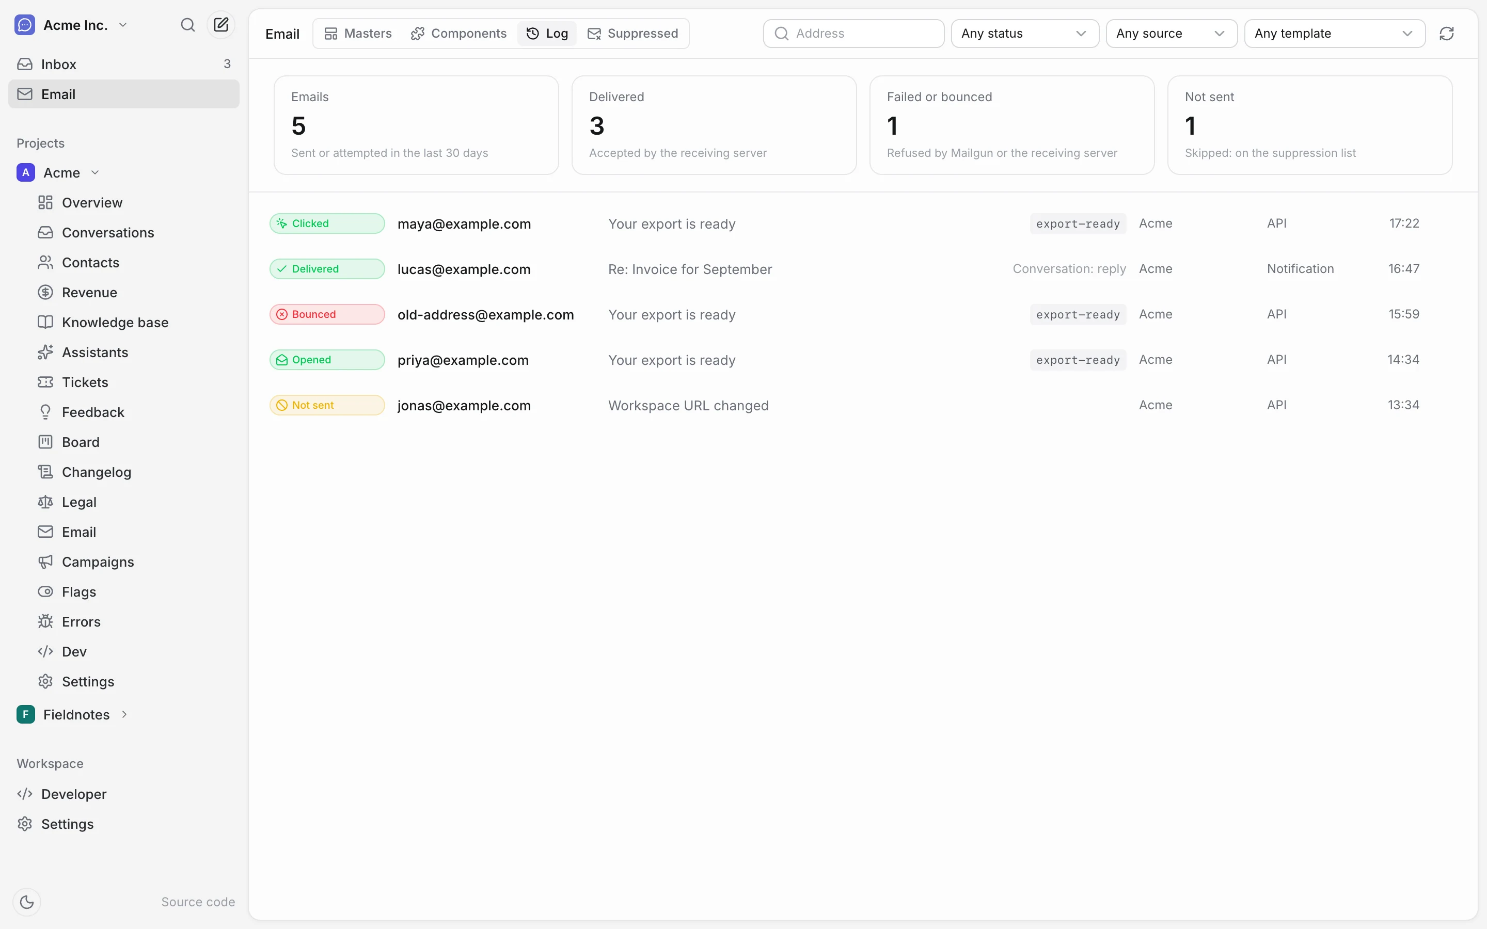Open Knowledge base section
Viewport: 1487px width, 929px height.
click(x=135, y=323)
